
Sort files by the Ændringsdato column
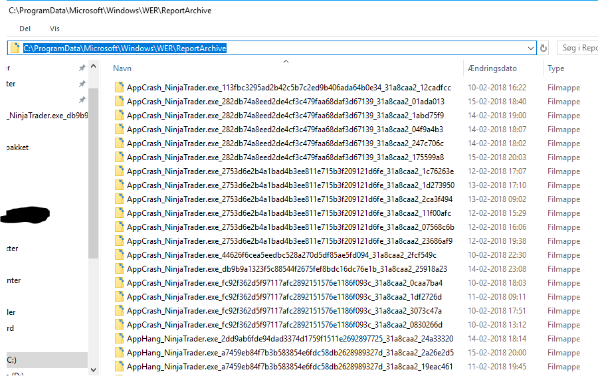point(492,68)
